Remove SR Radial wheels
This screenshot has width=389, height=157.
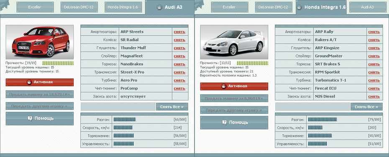point(179,40)
